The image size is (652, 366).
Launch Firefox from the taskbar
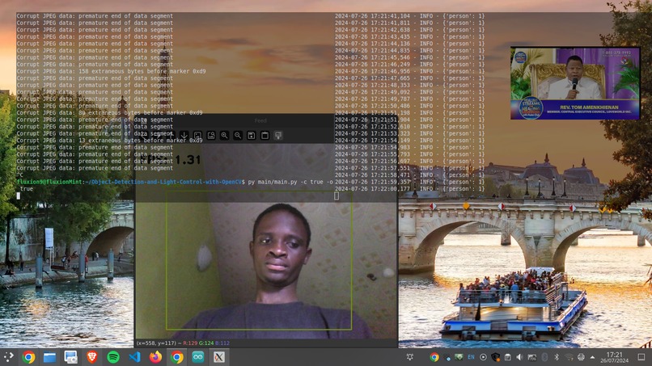click(x=155, y=357)
